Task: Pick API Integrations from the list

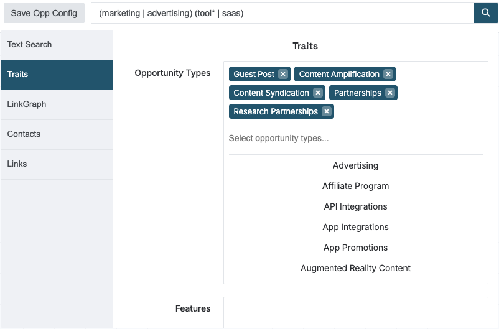Action: click(355, 206)
